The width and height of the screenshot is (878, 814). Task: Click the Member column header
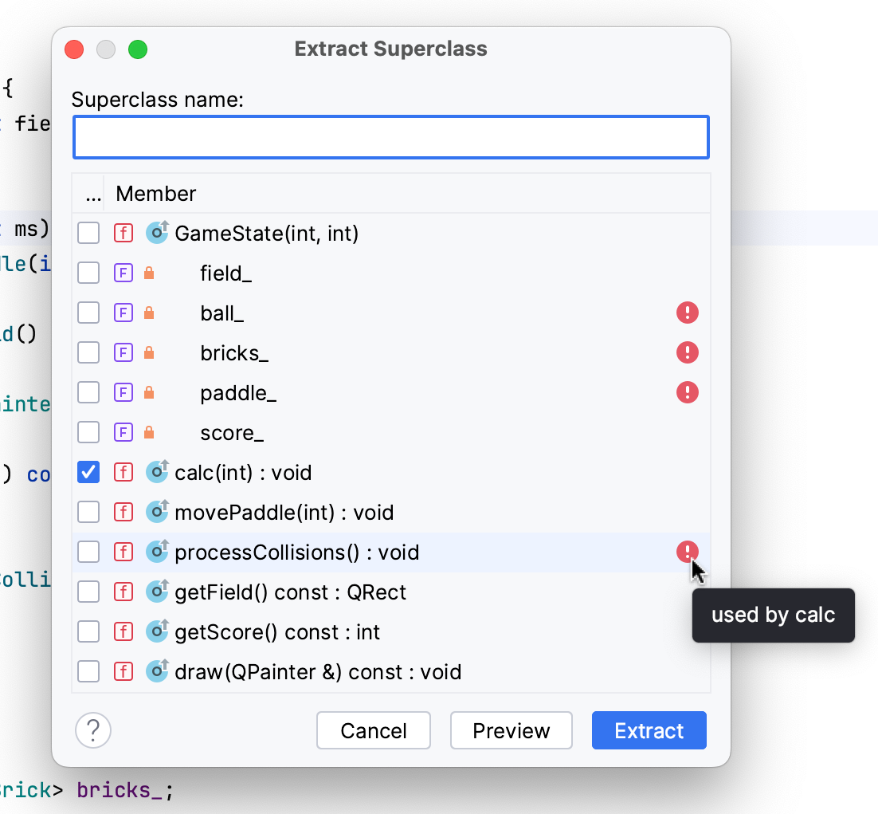156,194
